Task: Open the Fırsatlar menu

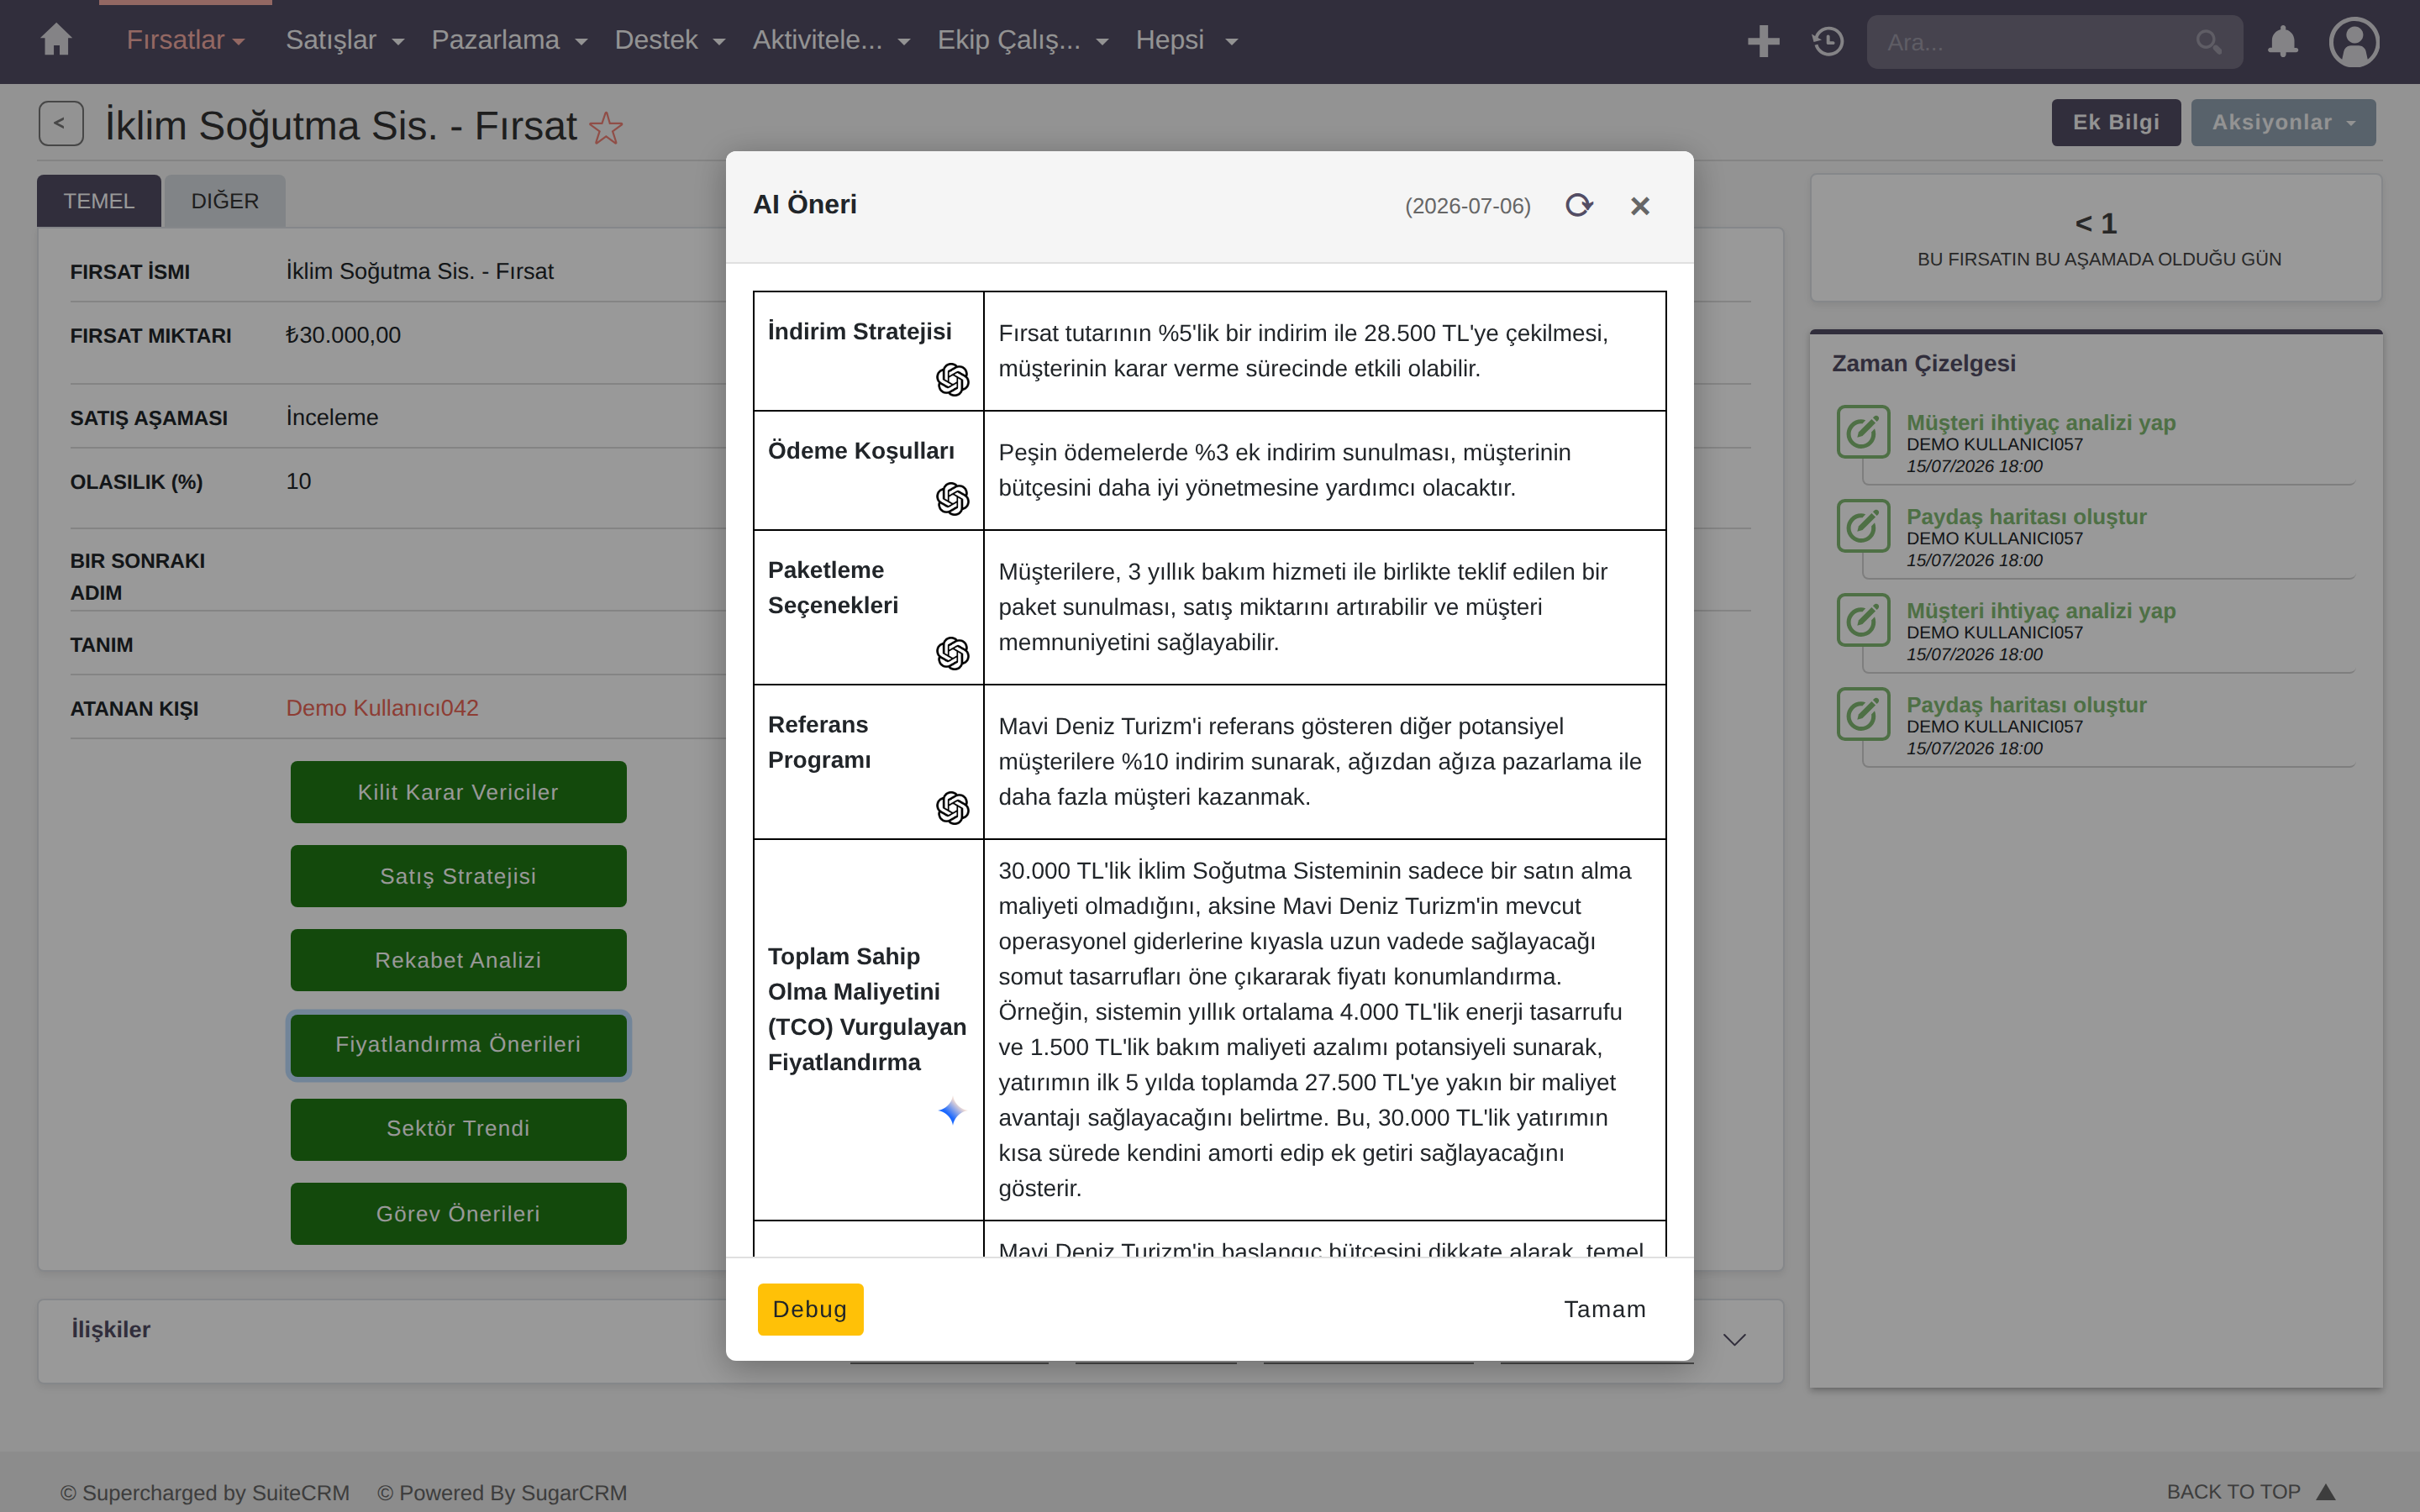Action: [185, 40]
